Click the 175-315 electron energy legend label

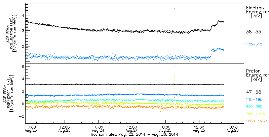point(254,44)
